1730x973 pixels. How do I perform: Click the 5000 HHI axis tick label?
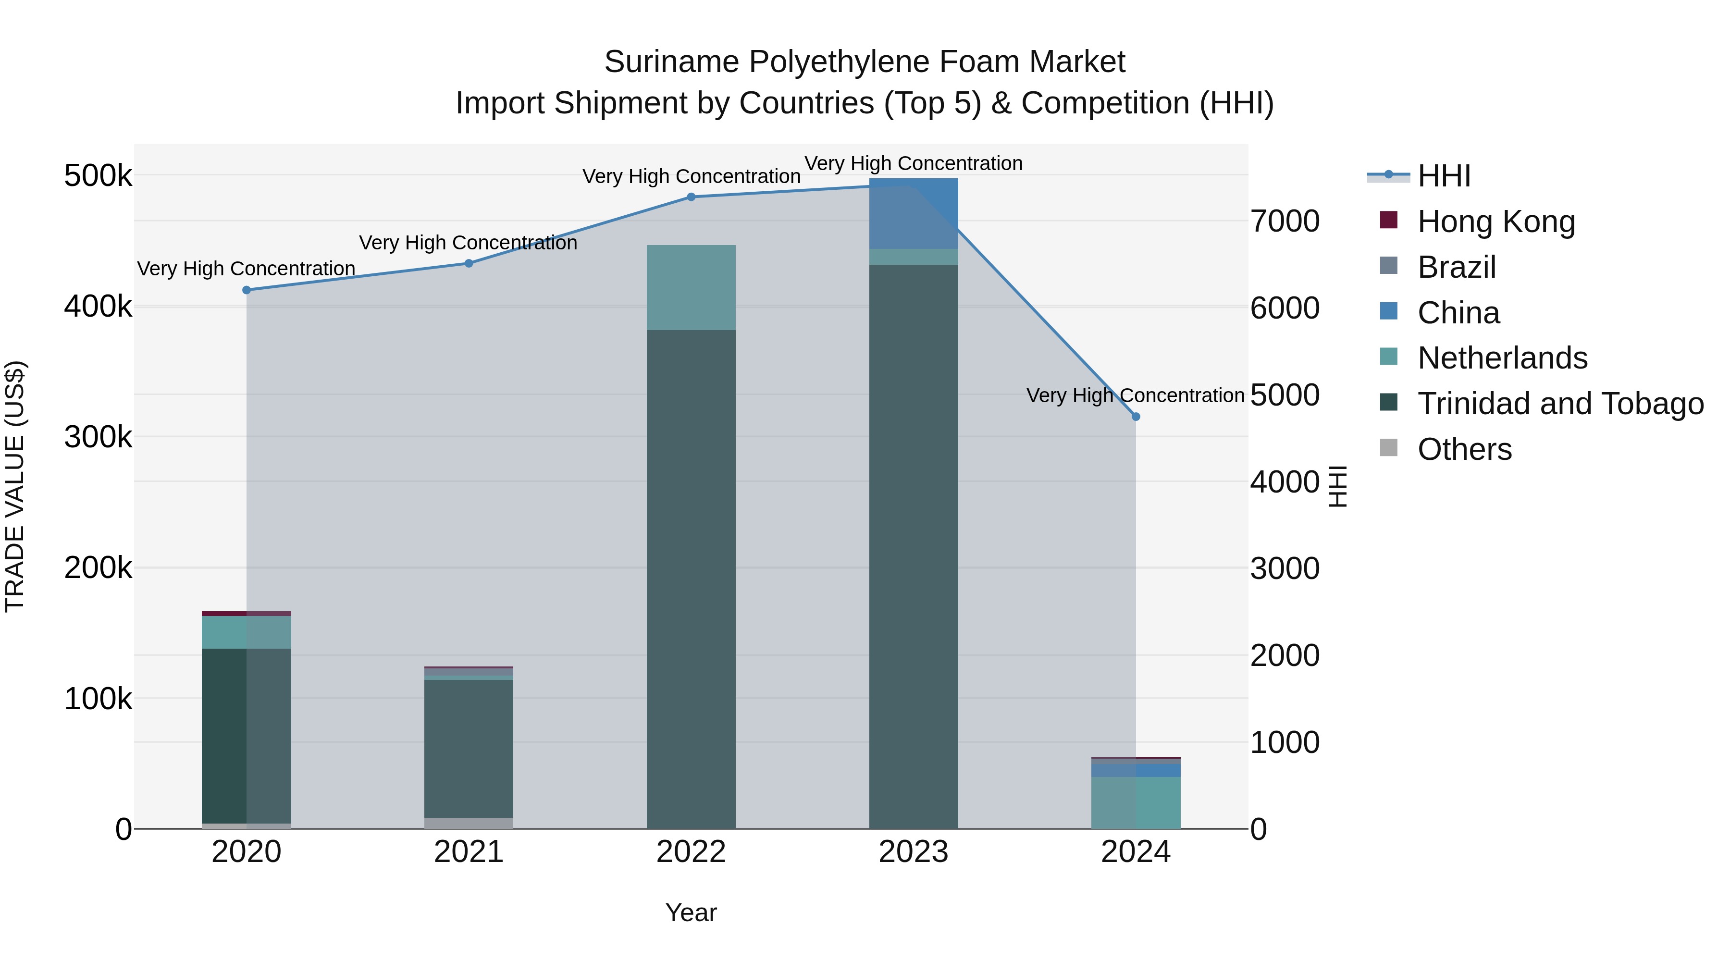1285,395
